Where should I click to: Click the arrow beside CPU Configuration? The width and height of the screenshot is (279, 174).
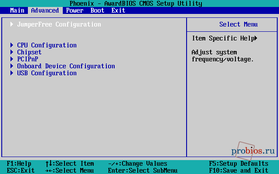coord(12,45)
